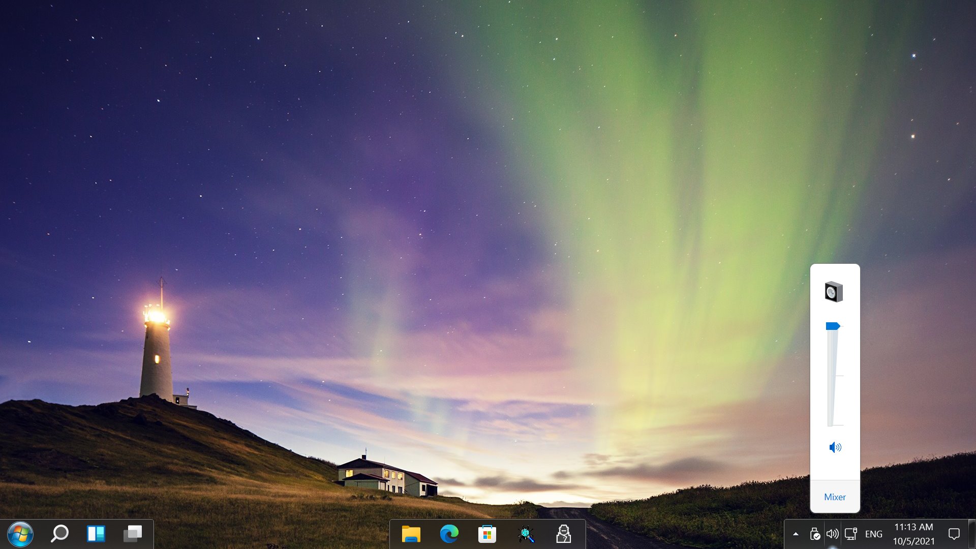The image size is (976, 549).
Task: Open network settings via the monitor tray icon
Action: (851, 534)
